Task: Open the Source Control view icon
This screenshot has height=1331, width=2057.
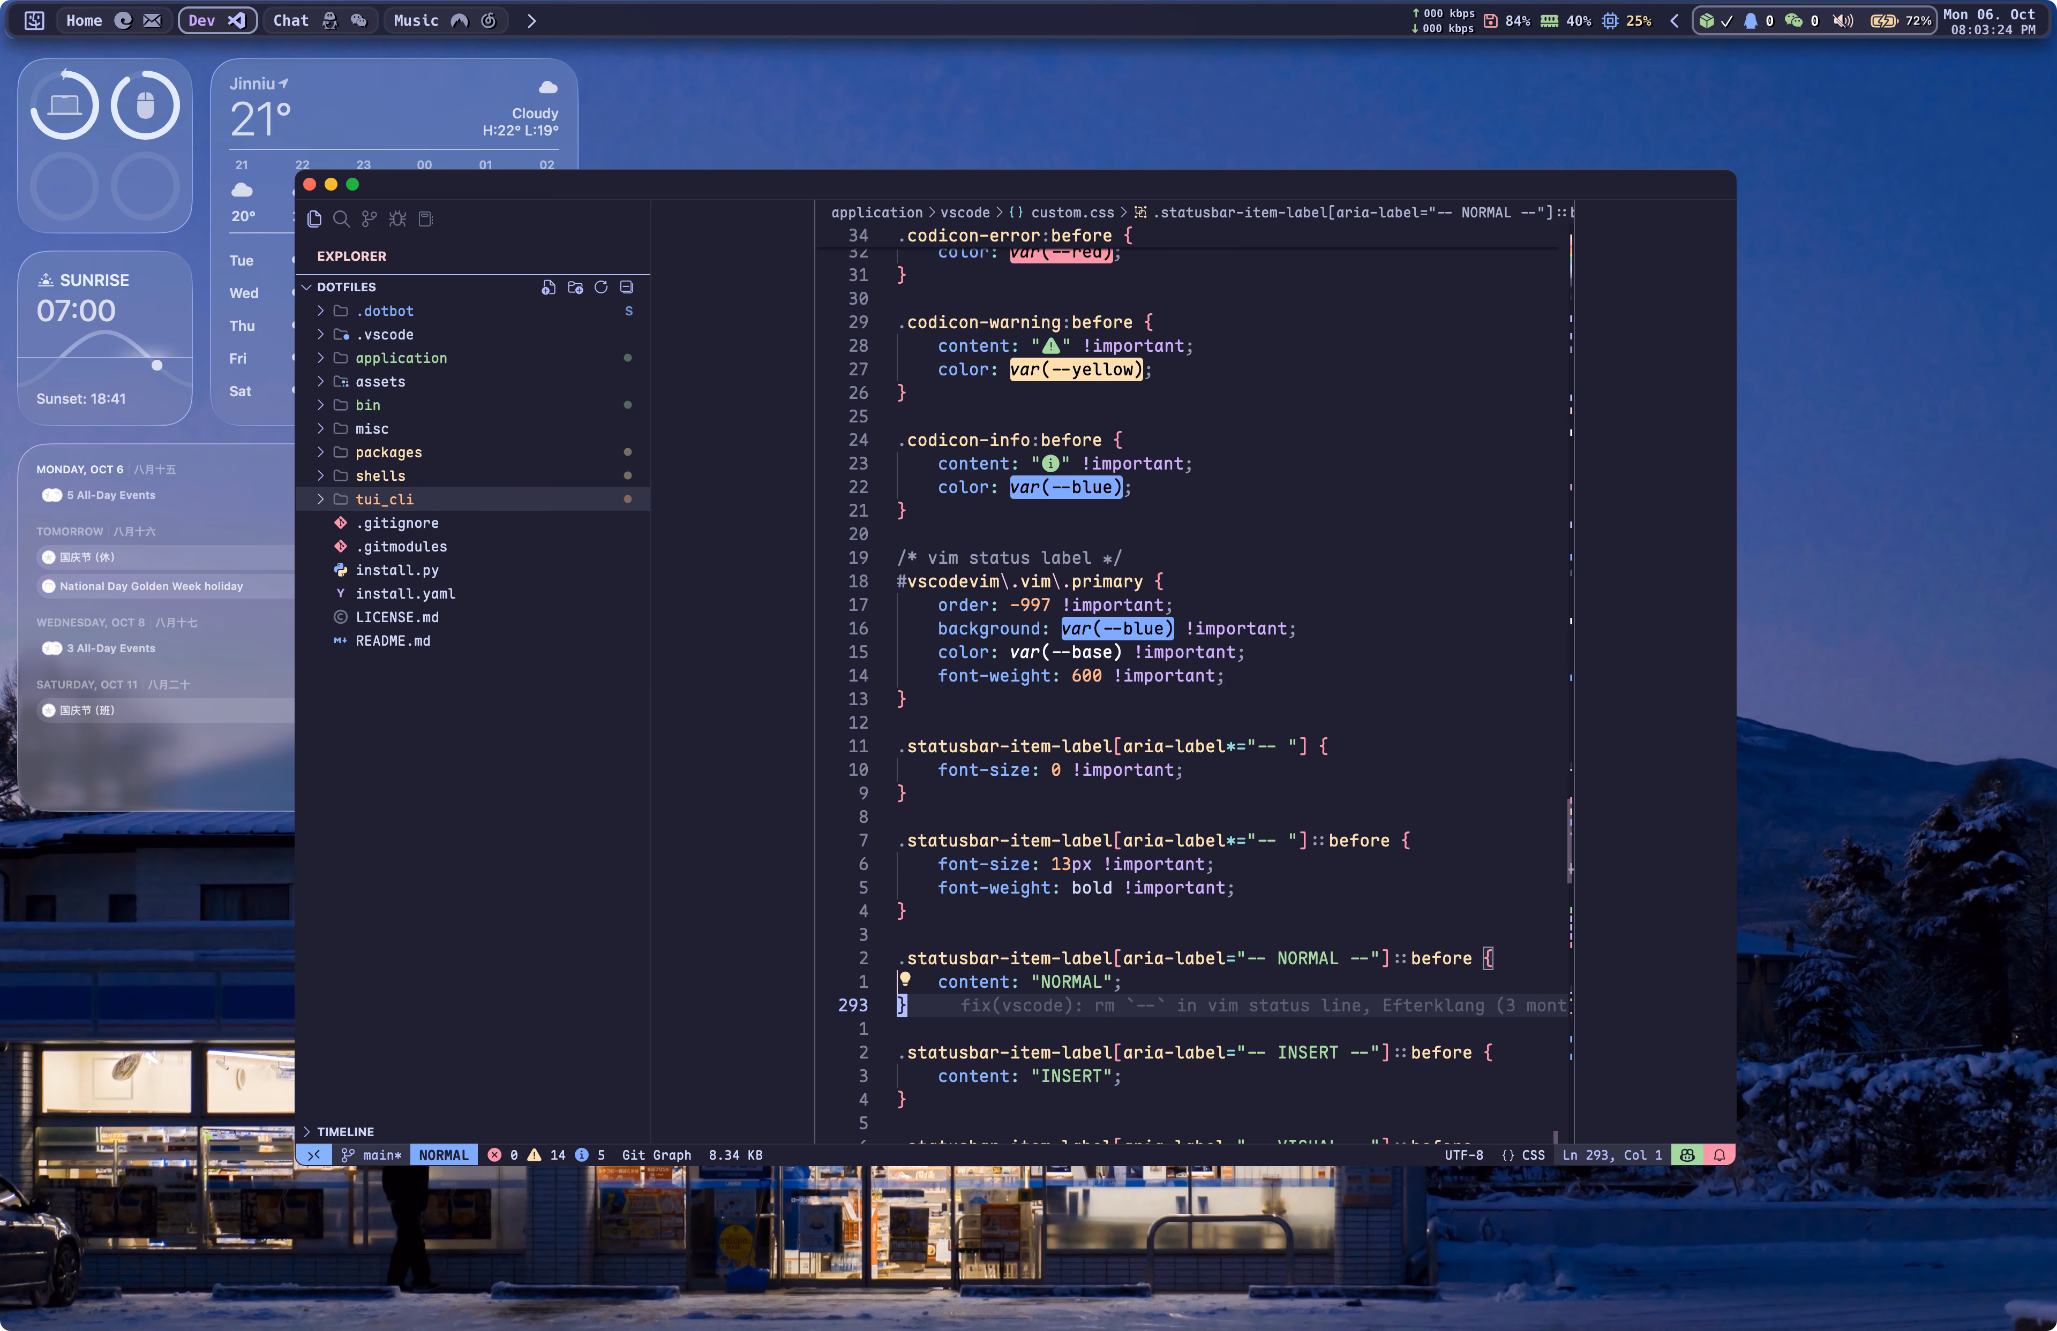Action: (x=369, y=220)
